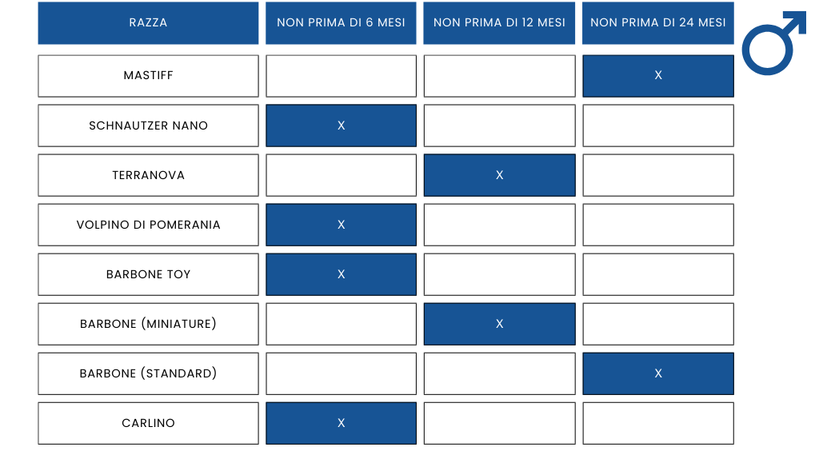Viewport: 819px width, 455px height.
Task: Choose the NON PRIMA DI 24 MESI header
Action: (657, 23)
